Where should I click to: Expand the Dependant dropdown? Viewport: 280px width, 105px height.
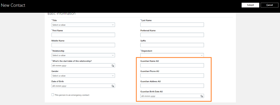click(172, 55)
